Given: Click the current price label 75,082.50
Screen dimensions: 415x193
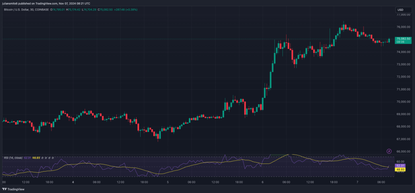Looking at the screenshot, I should click(403, 39).
